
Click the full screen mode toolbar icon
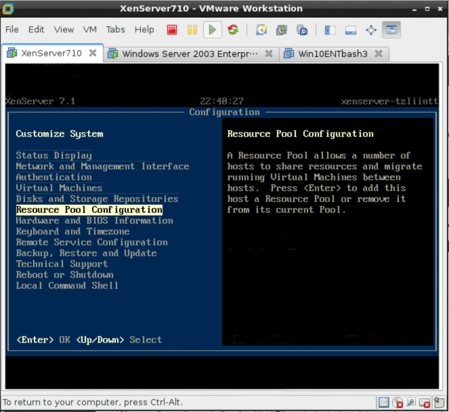pos(371,30)
